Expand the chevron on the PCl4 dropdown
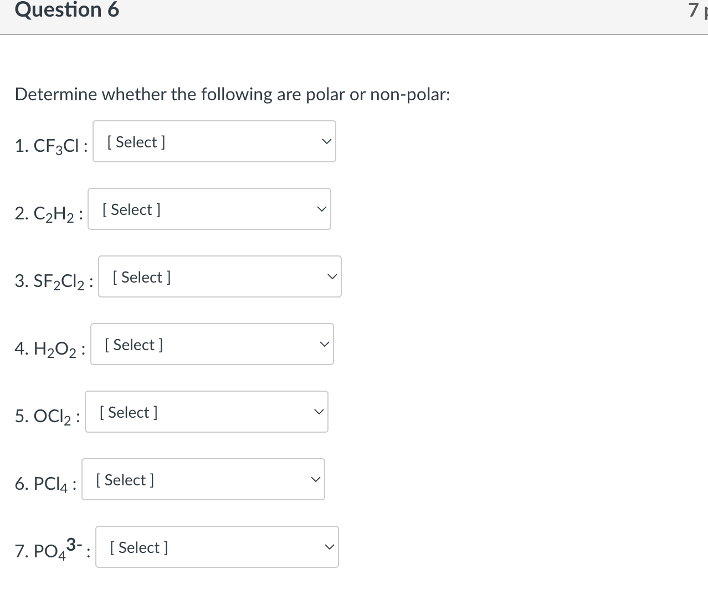The image size is (708, 605). tap(315, 479)
